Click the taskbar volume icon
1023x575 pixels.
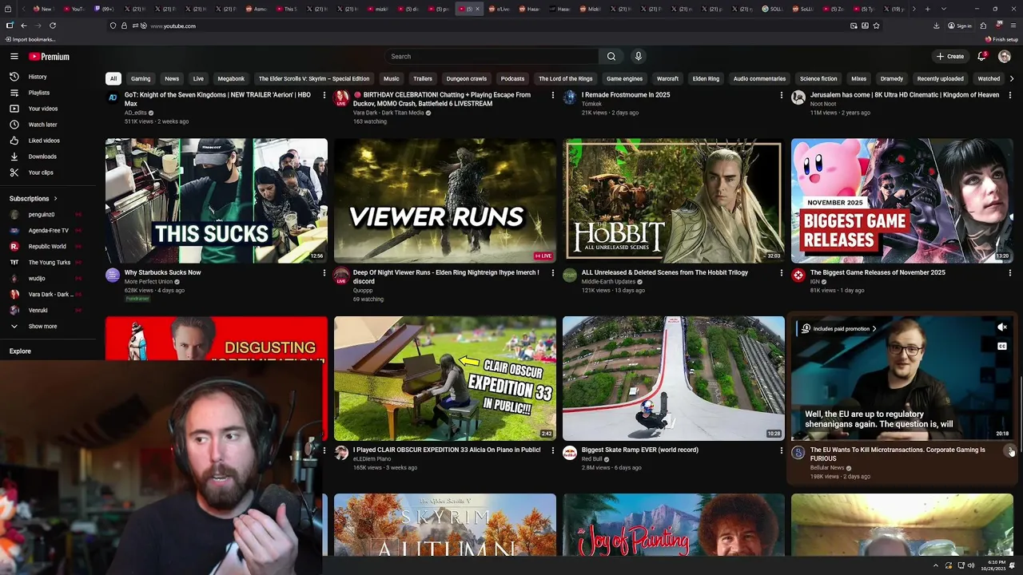pos(971,565)
